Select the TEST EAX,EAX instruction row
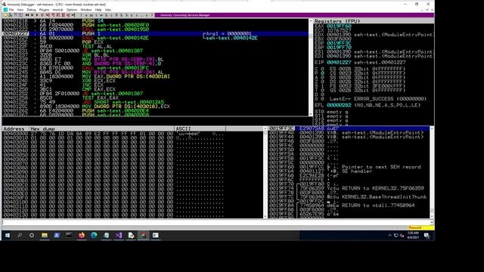Image resolution: width=484 pixels, height=272 pixels. point(156,97)
